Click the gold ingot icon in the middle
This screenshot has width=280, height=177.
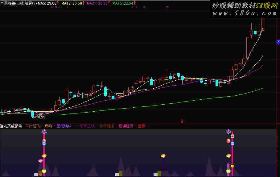(163, 156)
